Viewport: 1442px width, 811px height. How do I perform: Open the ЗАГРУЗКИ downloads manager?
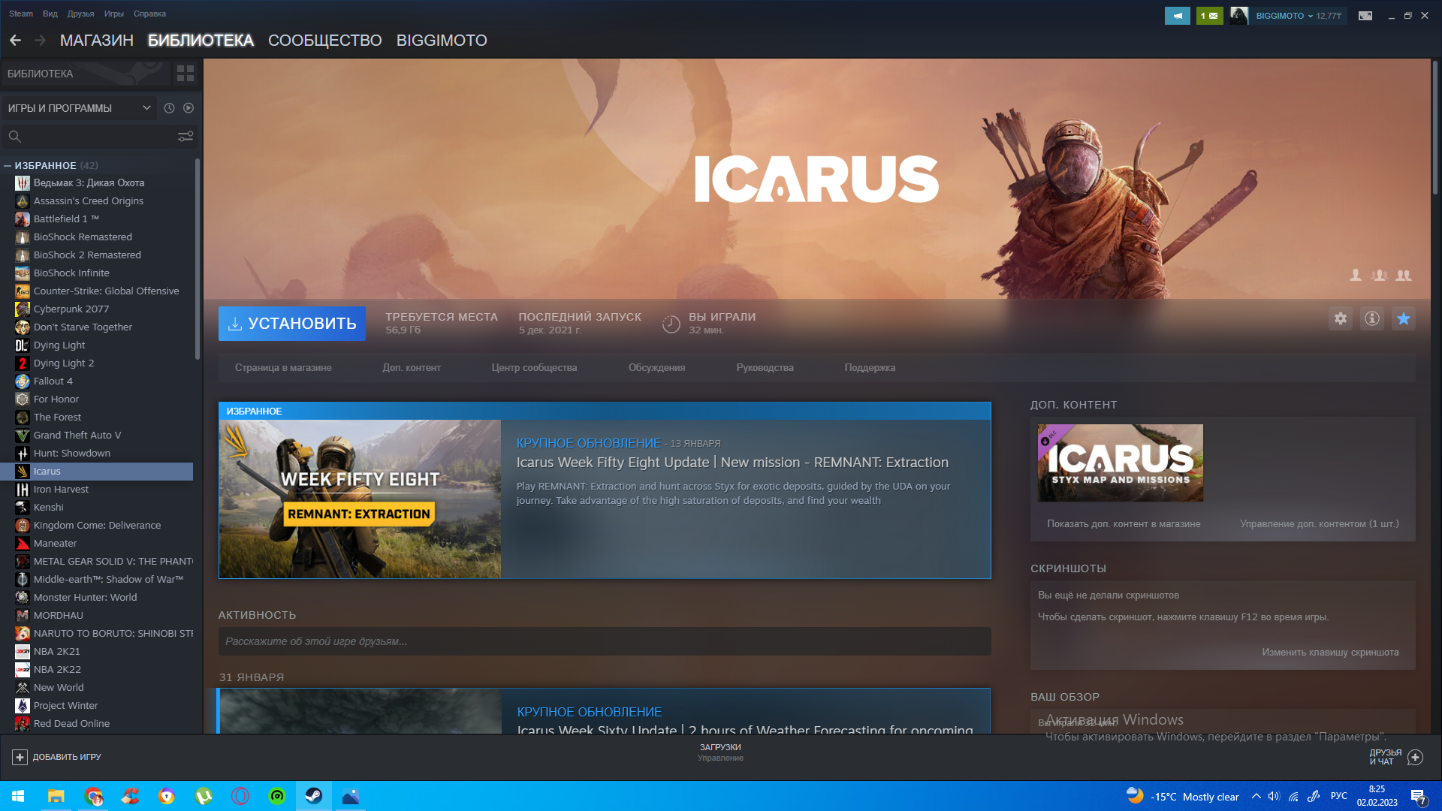(720, 752)
